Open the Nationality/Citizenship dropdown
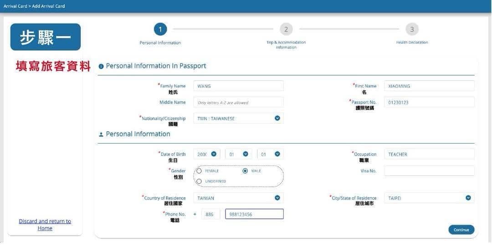Image resolution: width=492 pixels, height=247 pixels. tap(238, 118)
